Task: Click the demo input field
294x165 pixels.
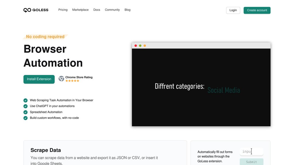Action: tap(252, 152)
